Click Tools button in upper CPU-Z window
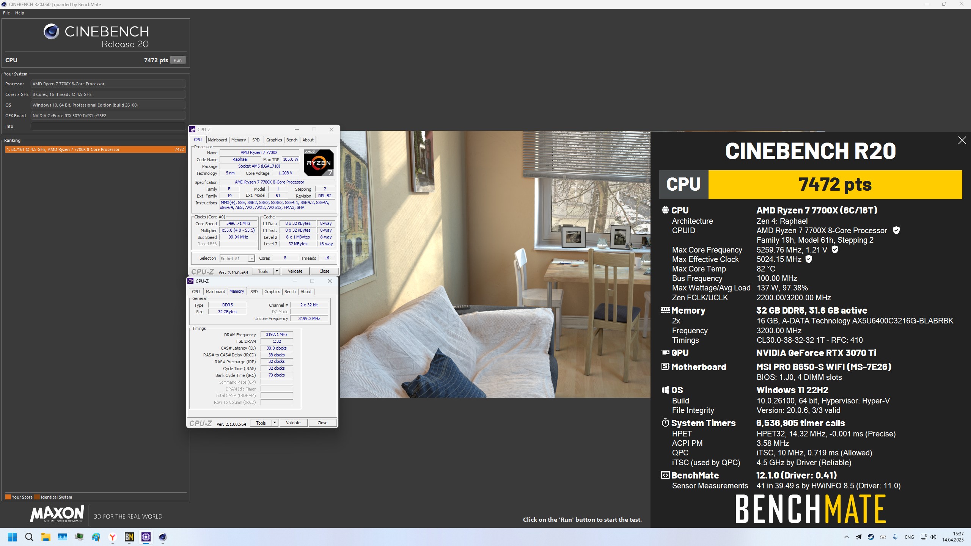971x546 pixels. (x=263, y=271)
